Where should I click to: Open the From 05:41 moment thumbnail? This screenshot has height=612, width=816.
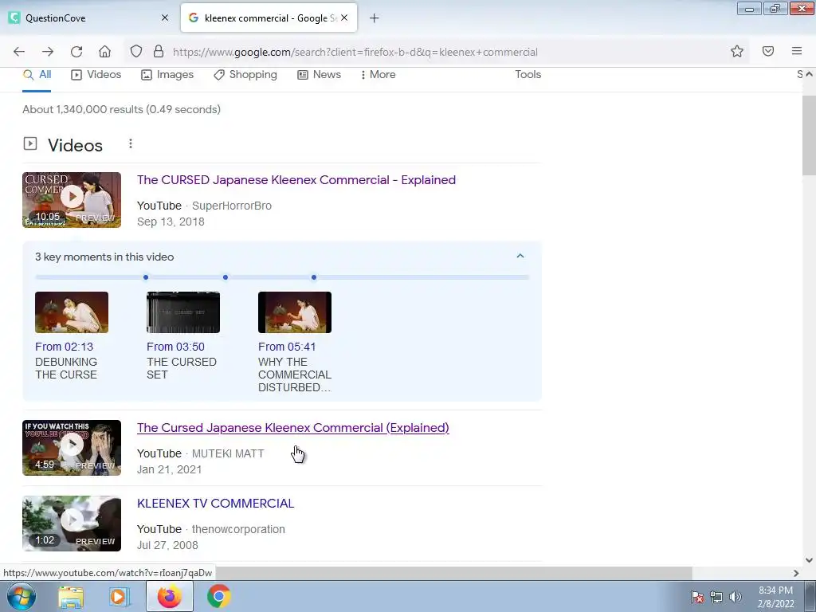295,312
